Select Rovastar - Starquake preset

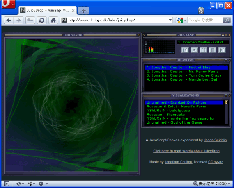(184, 115)
